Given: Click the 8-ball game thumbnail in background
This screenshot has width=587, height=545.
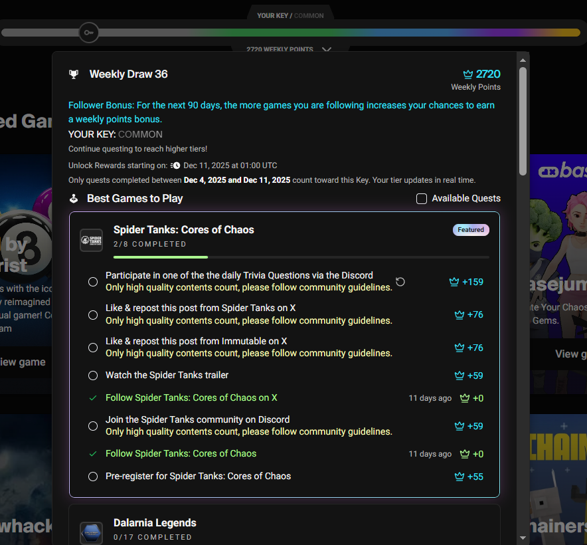Looking at the screenshot, I should [26, 250].
